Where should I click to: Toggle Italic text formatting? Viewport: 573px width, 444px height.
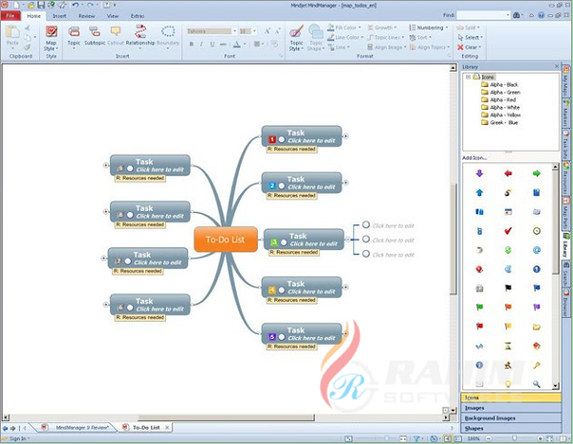coord(203,44)
